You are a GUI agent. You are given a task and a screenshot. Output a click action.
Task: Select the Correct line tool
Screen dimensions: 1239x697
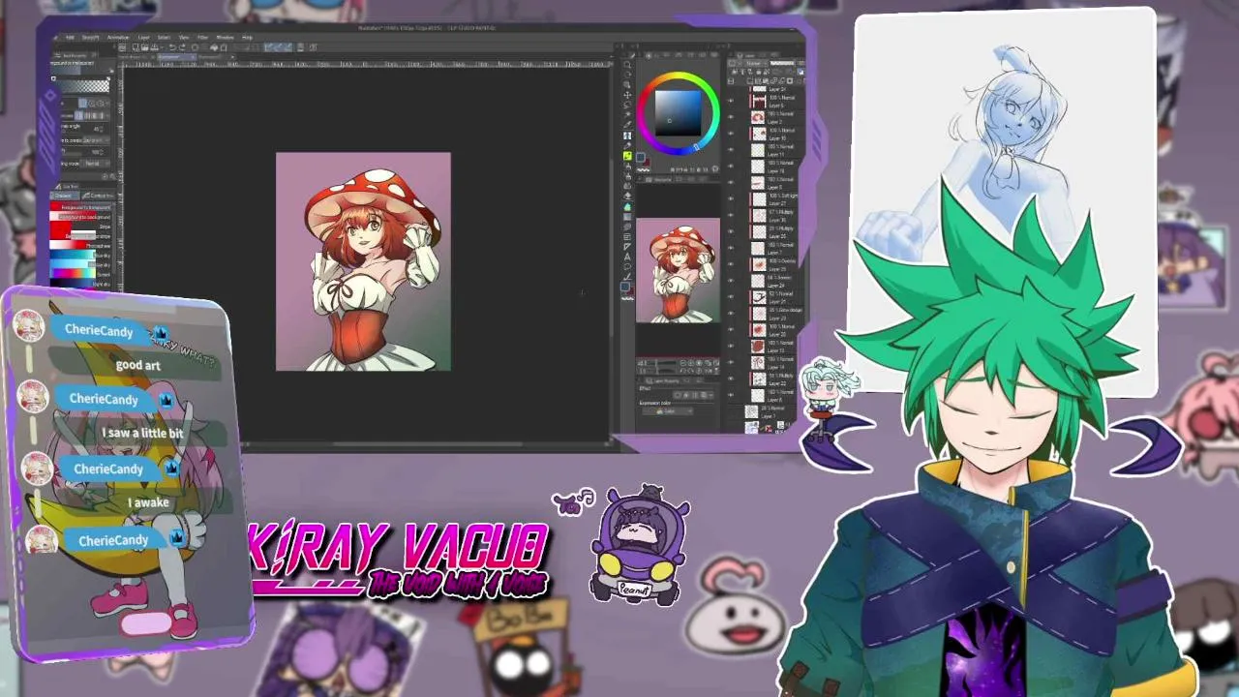[x=627, y=277]
